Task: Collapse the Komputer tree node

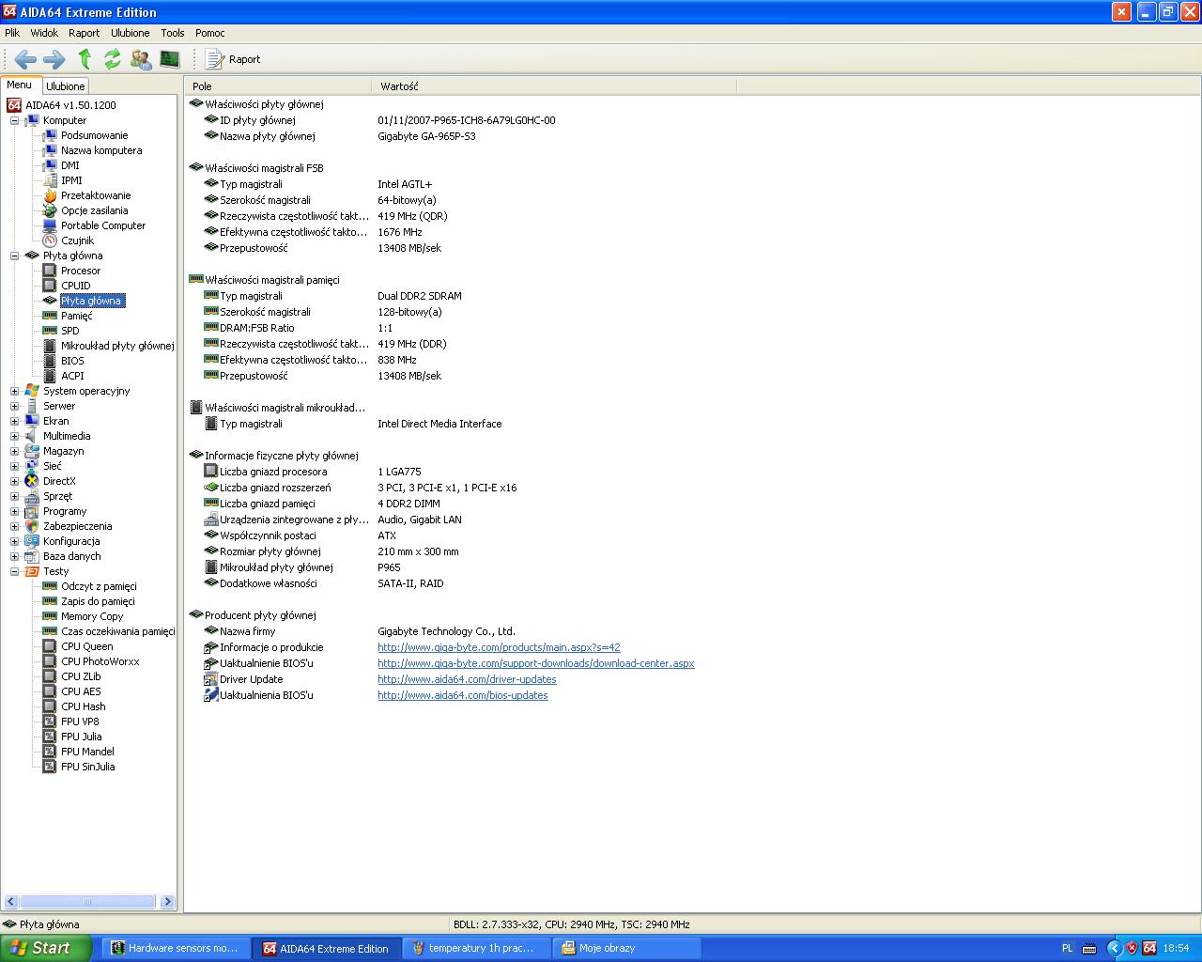Action: tap(14, 120)
